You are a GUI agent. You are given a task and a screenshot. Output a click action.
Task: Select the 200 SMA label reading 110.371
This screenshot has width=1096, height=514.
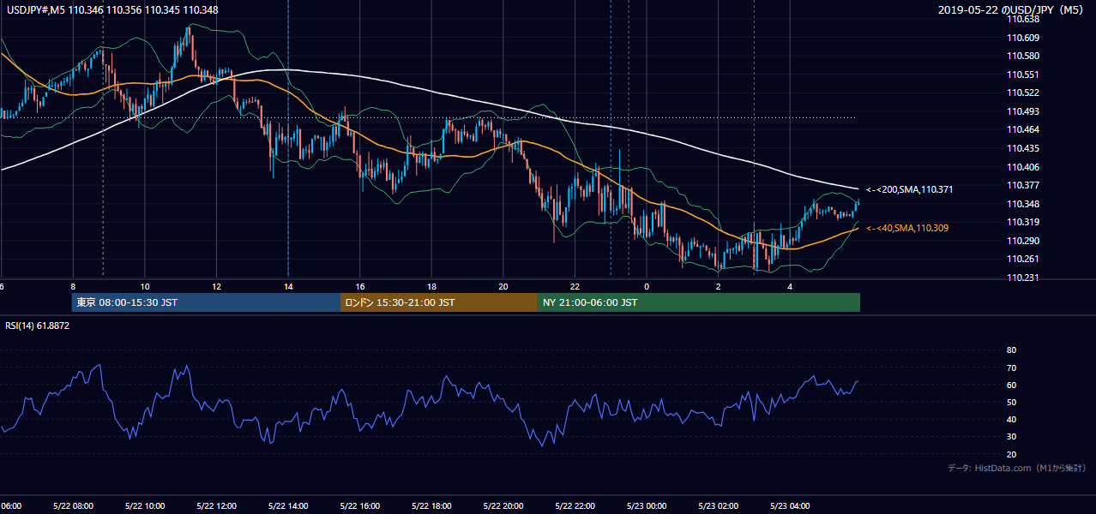pyautogui.click(x=909, y=189)
